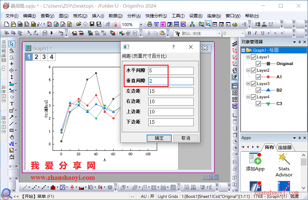Viewport: 308px width, 200px height.
Task: Open the 编辑(E) menu
Action: click(29, 16)
